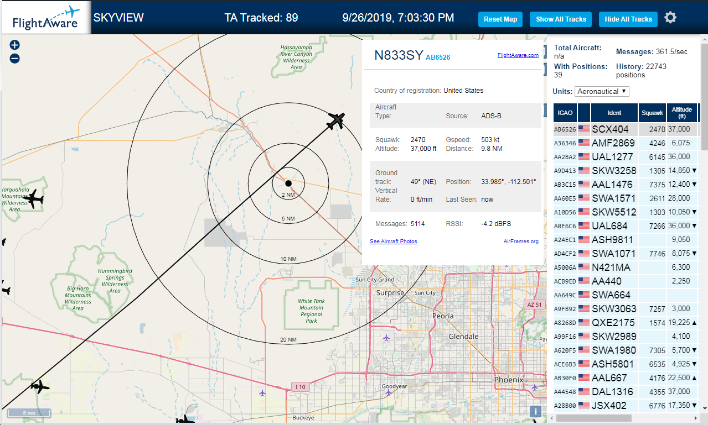Click the US flag in SCX404 row
Viewport: 708px width, 425px height.
coord(584,129)
